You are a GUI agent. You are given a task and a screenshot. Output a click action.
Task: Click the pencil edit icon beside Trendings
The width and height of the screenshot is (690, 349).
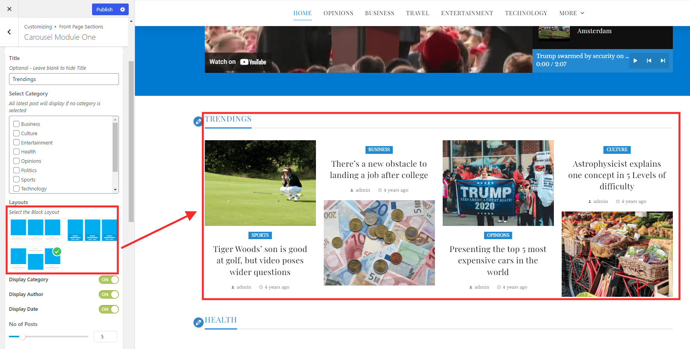[198, 122]
